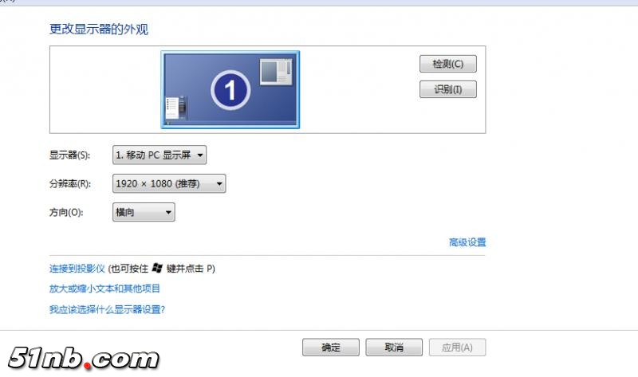Screen dimensions: 638x377
Task: Open the 显示器 display dropdown
Action: [x=159, y=155]
